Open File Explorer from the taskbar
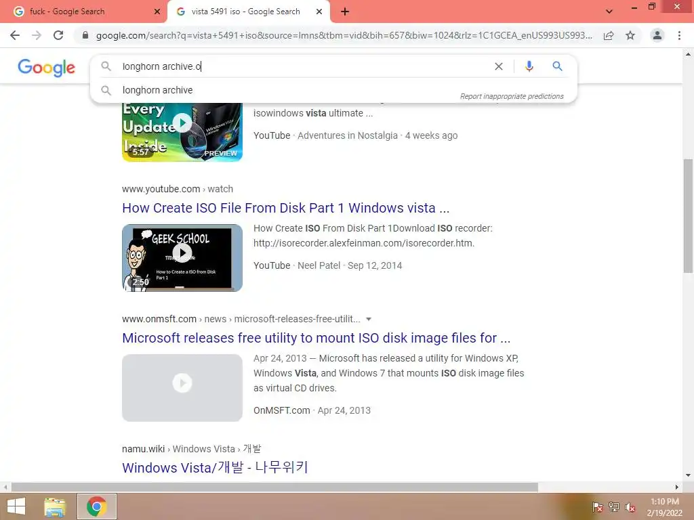The width and height of the screenshot is (694, 520). 55,506
